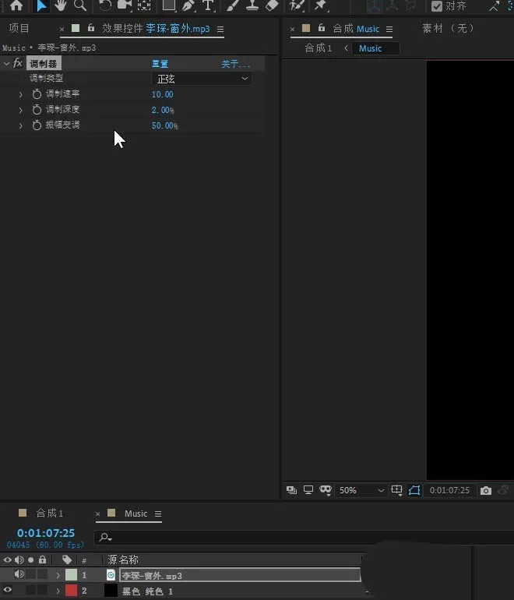Click the 10.00 调制速率 value

tap(163, 94)
